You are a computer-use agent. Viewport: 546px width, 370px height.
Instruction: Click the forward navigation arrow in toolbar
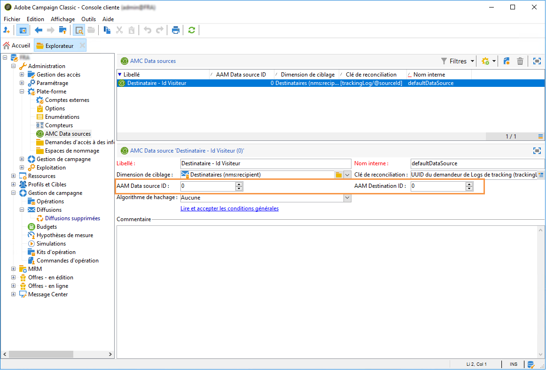50,30
